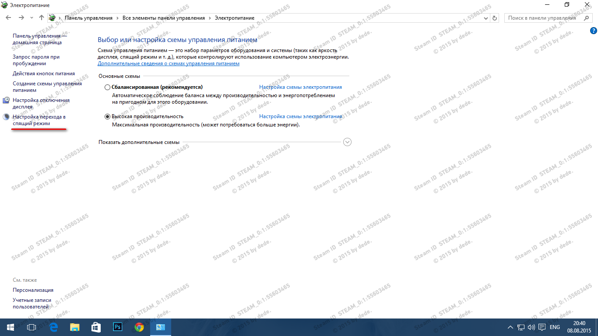Click the power options icon in address bar
This screenshot has height=336, width=598.
[53, 18]
